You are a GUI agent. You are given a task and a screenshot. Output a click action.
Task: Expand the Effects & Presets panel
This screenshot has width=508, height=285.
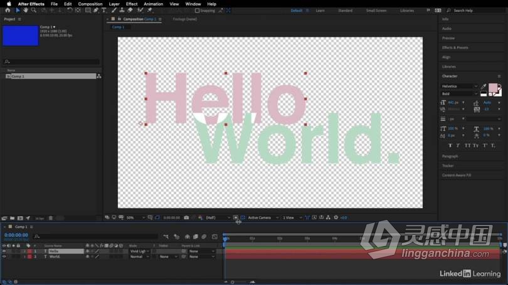(x=455, y=48)
